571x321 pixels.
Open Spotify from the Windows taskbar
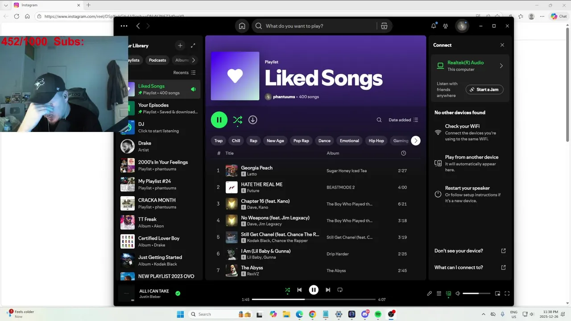point(378,314)
